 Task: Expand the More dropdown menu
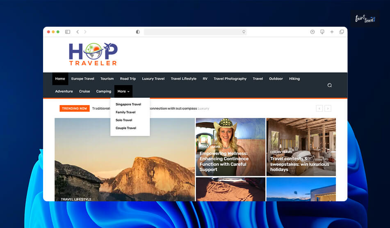[123, 92]
